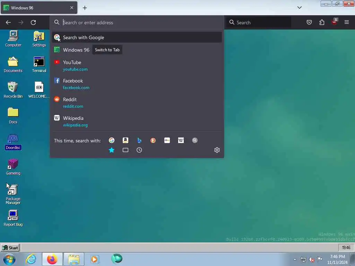Open the WELCOME markdown file icon
This screenshot has width=355, height=266.
click(39, 90)
